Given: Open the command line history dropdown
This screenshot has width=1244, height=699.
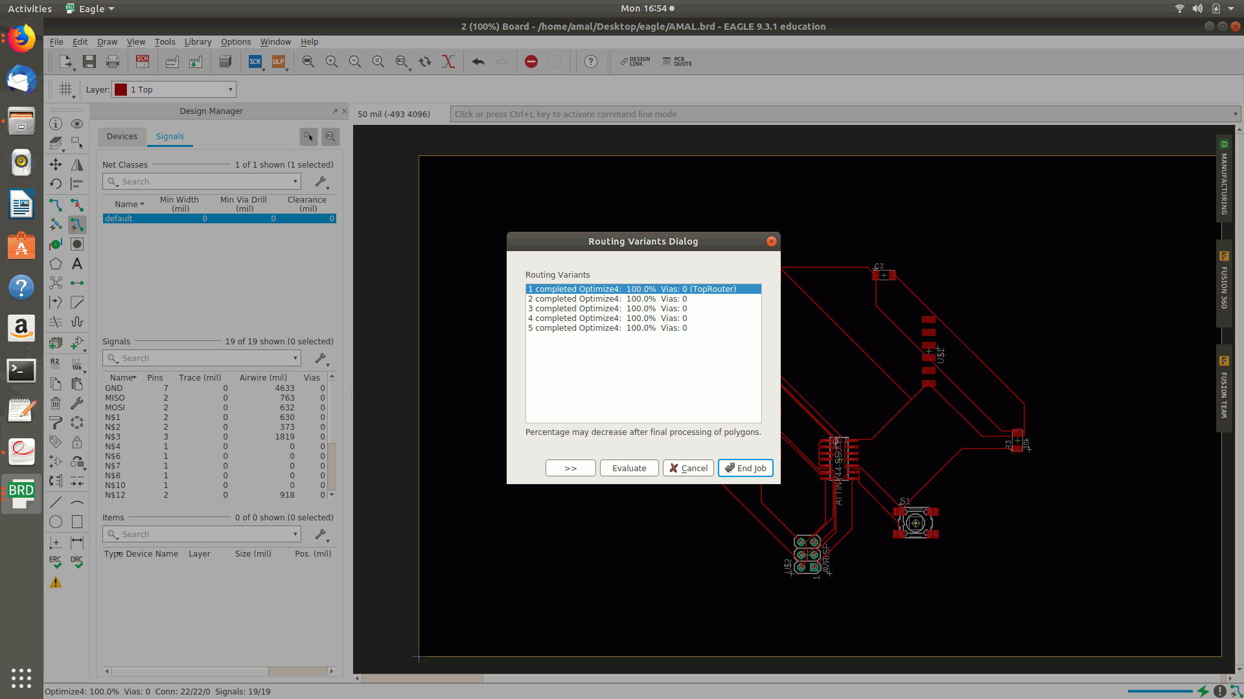Looking at the screenshot, I should coord(1235,115).
